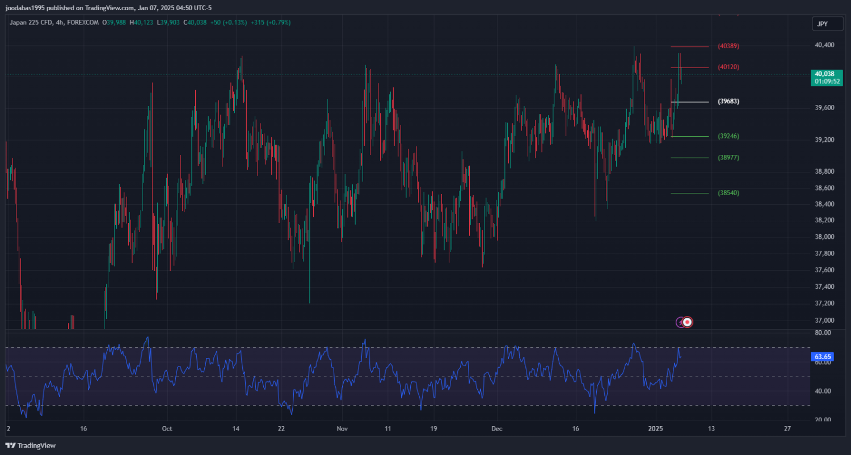Click the low value L39,903

pos(168,23)
